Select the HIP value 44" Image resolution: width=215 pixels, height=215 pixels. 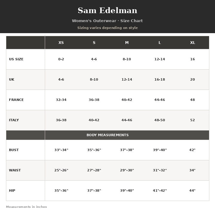(x=192, y=191)
